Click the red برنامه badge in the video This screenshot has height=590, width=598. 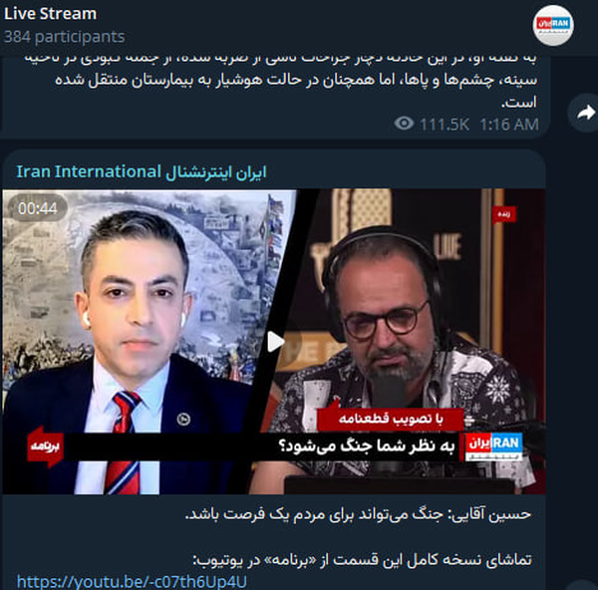(46, 446)
